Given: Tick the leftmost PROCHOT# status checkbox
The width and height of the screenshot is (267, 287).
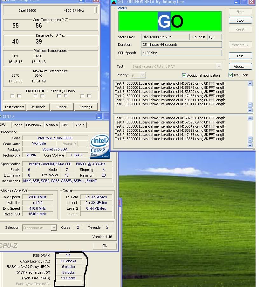Looking at the screenshot, I should click(12, 96).
